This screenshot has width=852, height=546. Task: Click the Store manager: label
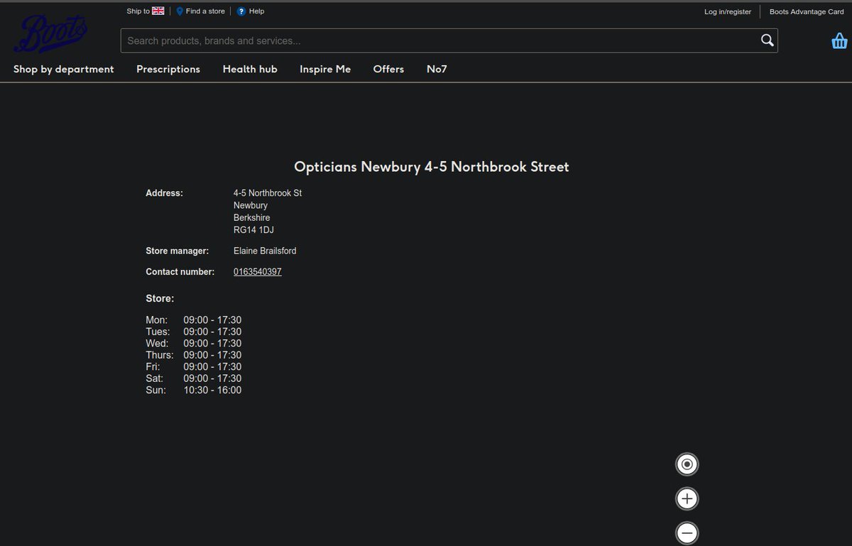[x=177, y=251]
